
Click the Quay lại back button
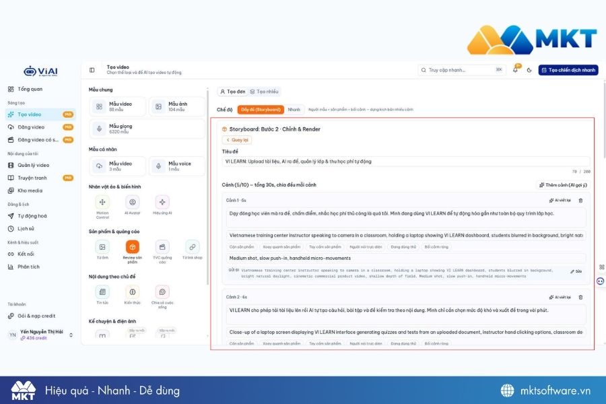point(237,140)
